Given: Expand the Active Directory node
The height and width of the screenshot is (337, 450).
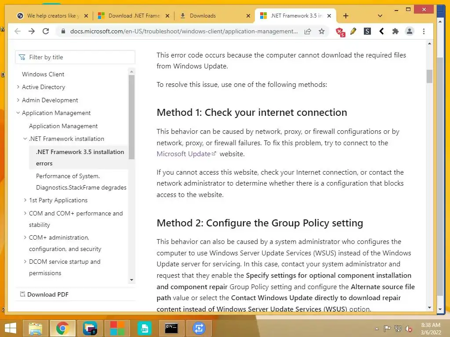Looking at the screenshot, I should pyautogui.click(x=18, y=87).
